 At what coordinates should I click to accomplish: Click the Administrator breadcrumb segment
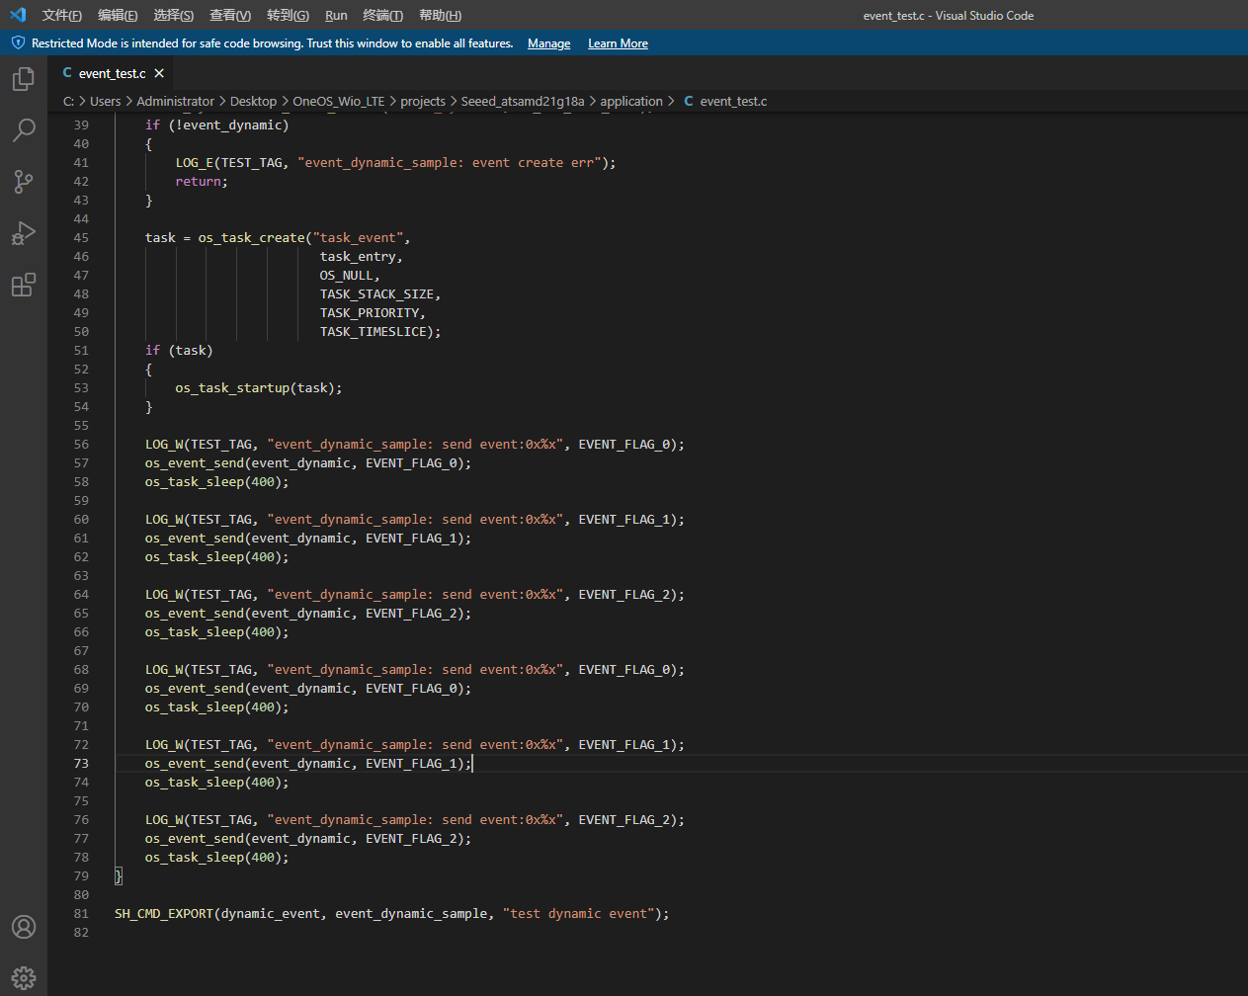175,101
